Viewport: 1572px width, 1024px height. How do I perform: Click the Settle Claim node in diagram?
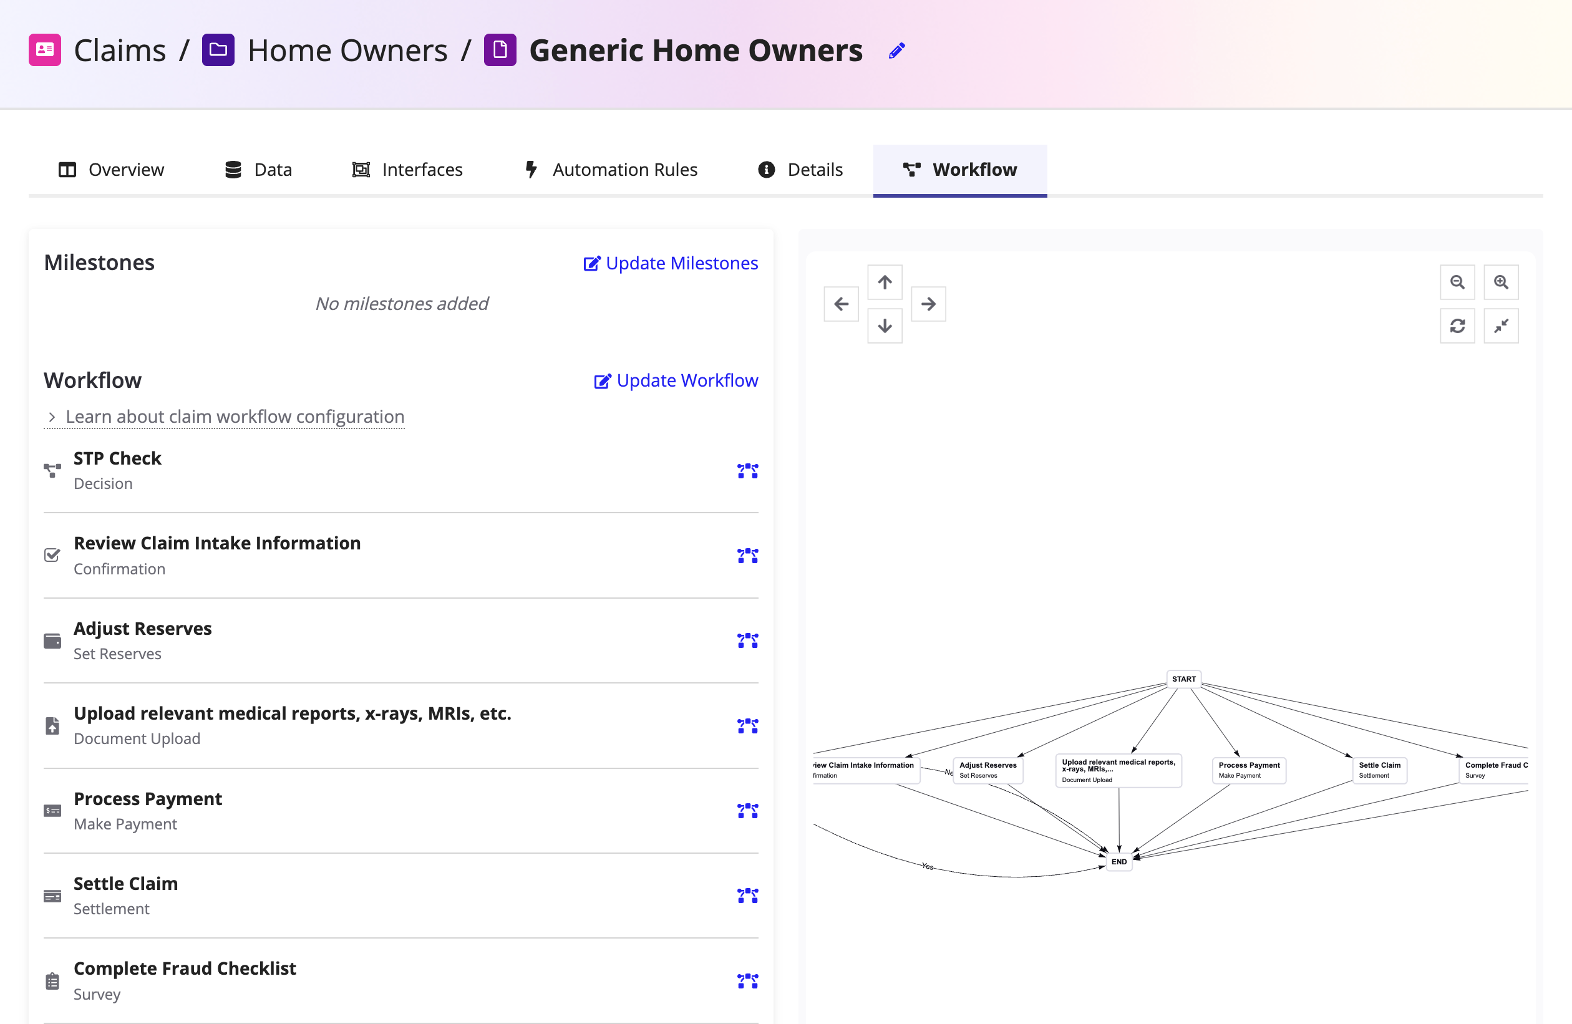click(x=1379, y=770)
